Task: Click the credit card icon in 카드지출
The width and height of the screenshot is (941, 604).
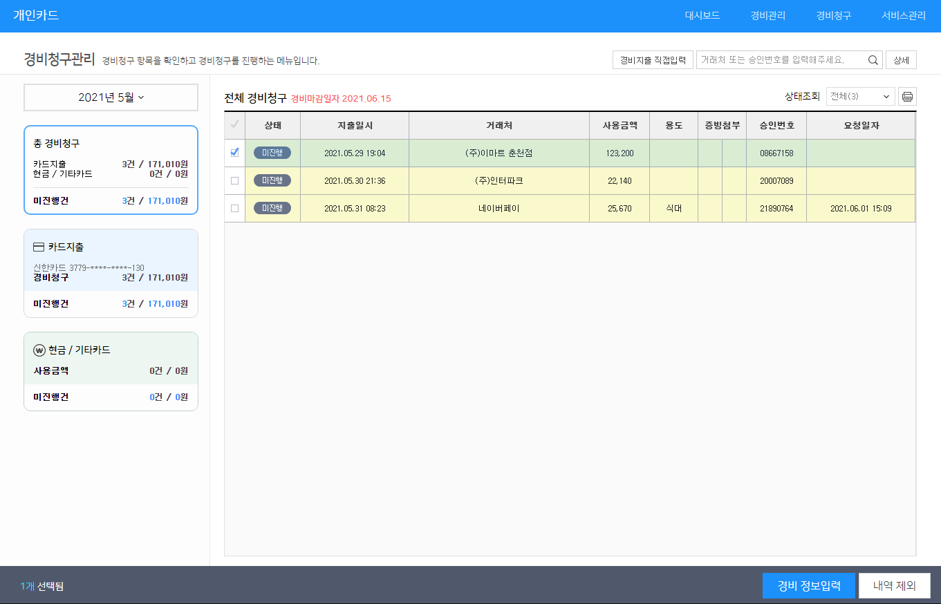Action: pos(39,247)
